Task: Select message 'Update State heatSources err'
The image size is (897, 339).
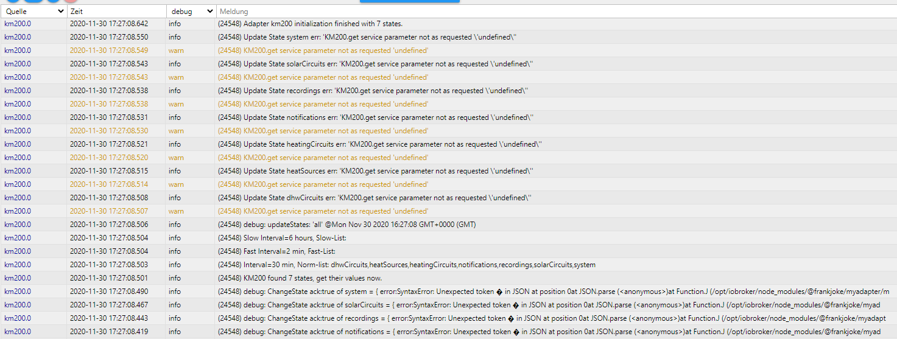Action: coord(375,171)
